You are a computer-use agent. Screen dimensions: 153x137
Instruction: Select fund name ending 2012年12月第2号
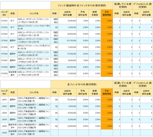[34, 126]
